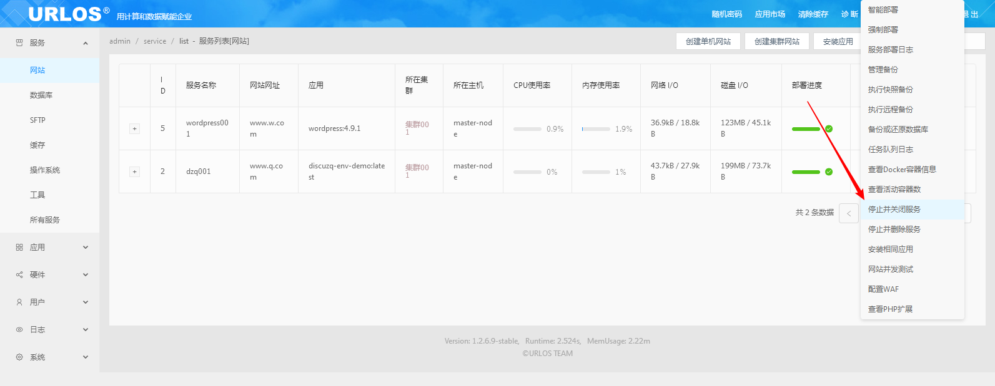The height and width of the screenshot is (386, 995).
Task: Expand the 用户 sidebar section chevron
Action: tap(86, 302)
